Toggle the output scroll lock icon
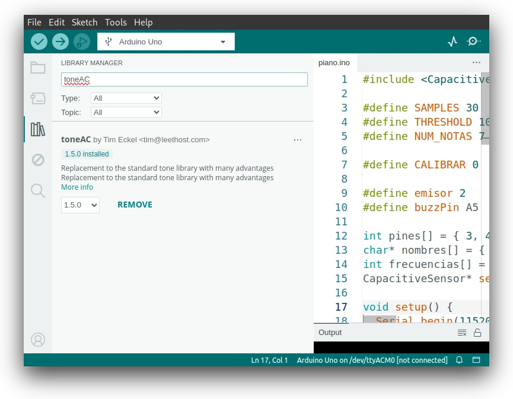 (477, 333)
